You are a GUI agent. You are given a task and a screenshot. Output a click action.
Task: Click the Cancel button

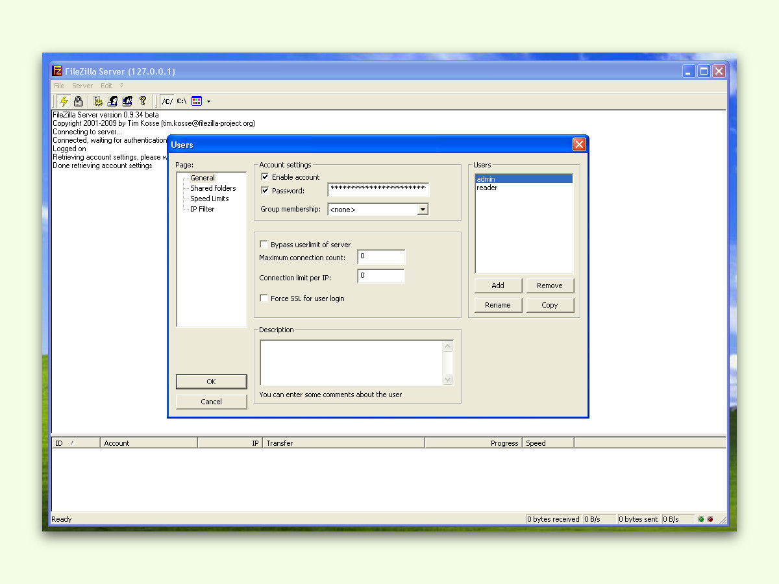211,402
